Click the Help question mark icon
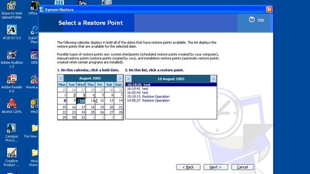This screenshot has height=174, width=310. 252,19
